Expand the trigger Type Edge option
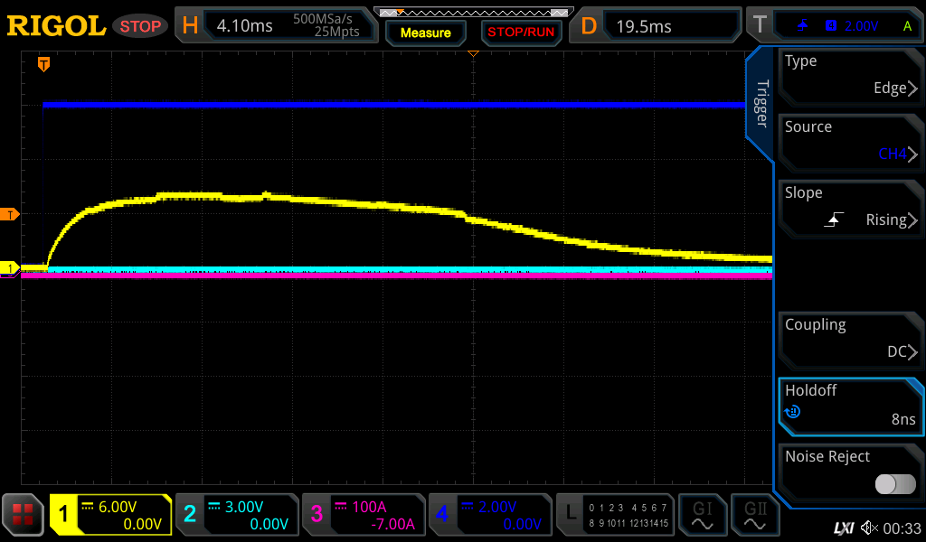The width and height of the screenshot is (926, 542). tap(850, 75)
